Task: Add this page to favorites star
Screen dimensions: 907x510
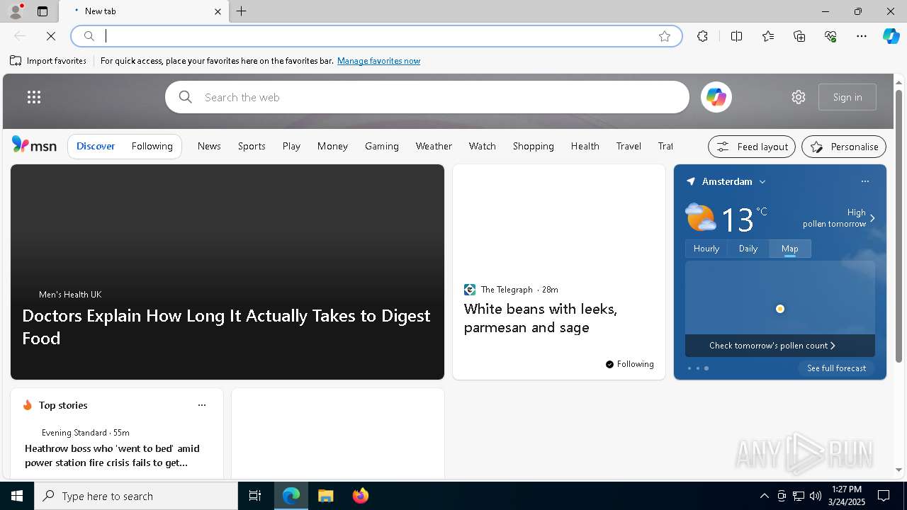Action: click(665, 36)
